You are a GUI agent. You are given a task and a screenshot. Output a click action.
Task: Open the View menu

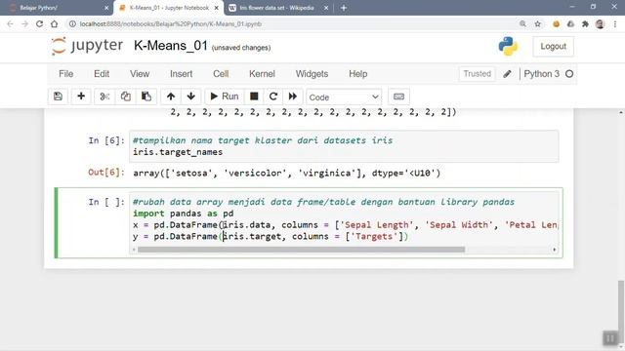coord(140,74)
